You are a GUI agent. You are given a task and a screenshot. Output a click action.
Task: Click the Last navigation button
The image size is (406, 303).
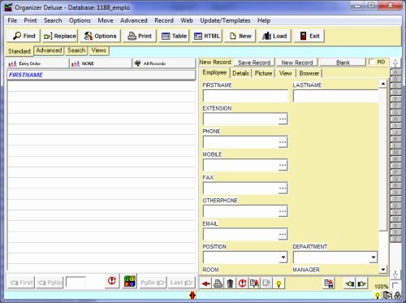coord(182,283)
